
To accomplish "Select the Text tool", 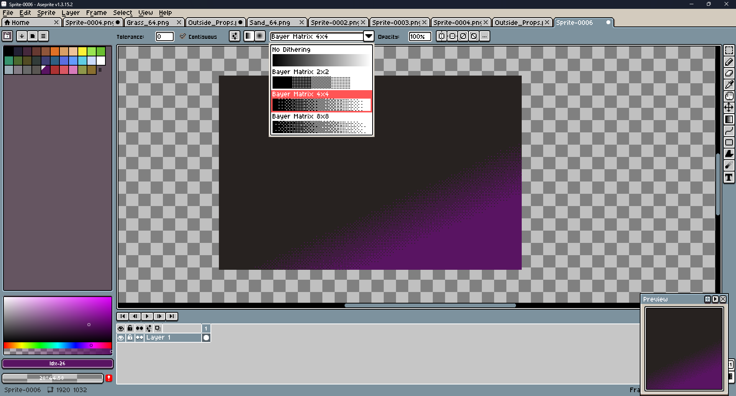I will [729, 177].
